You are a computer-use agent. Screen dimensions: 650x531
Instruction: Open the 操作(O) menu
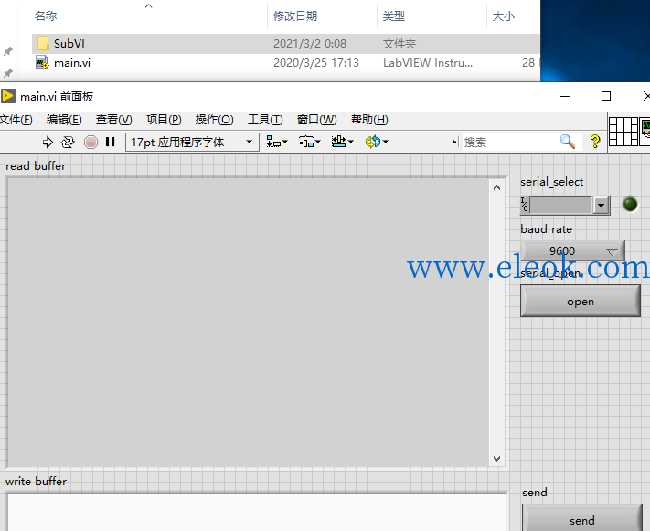tap(214, 120)
